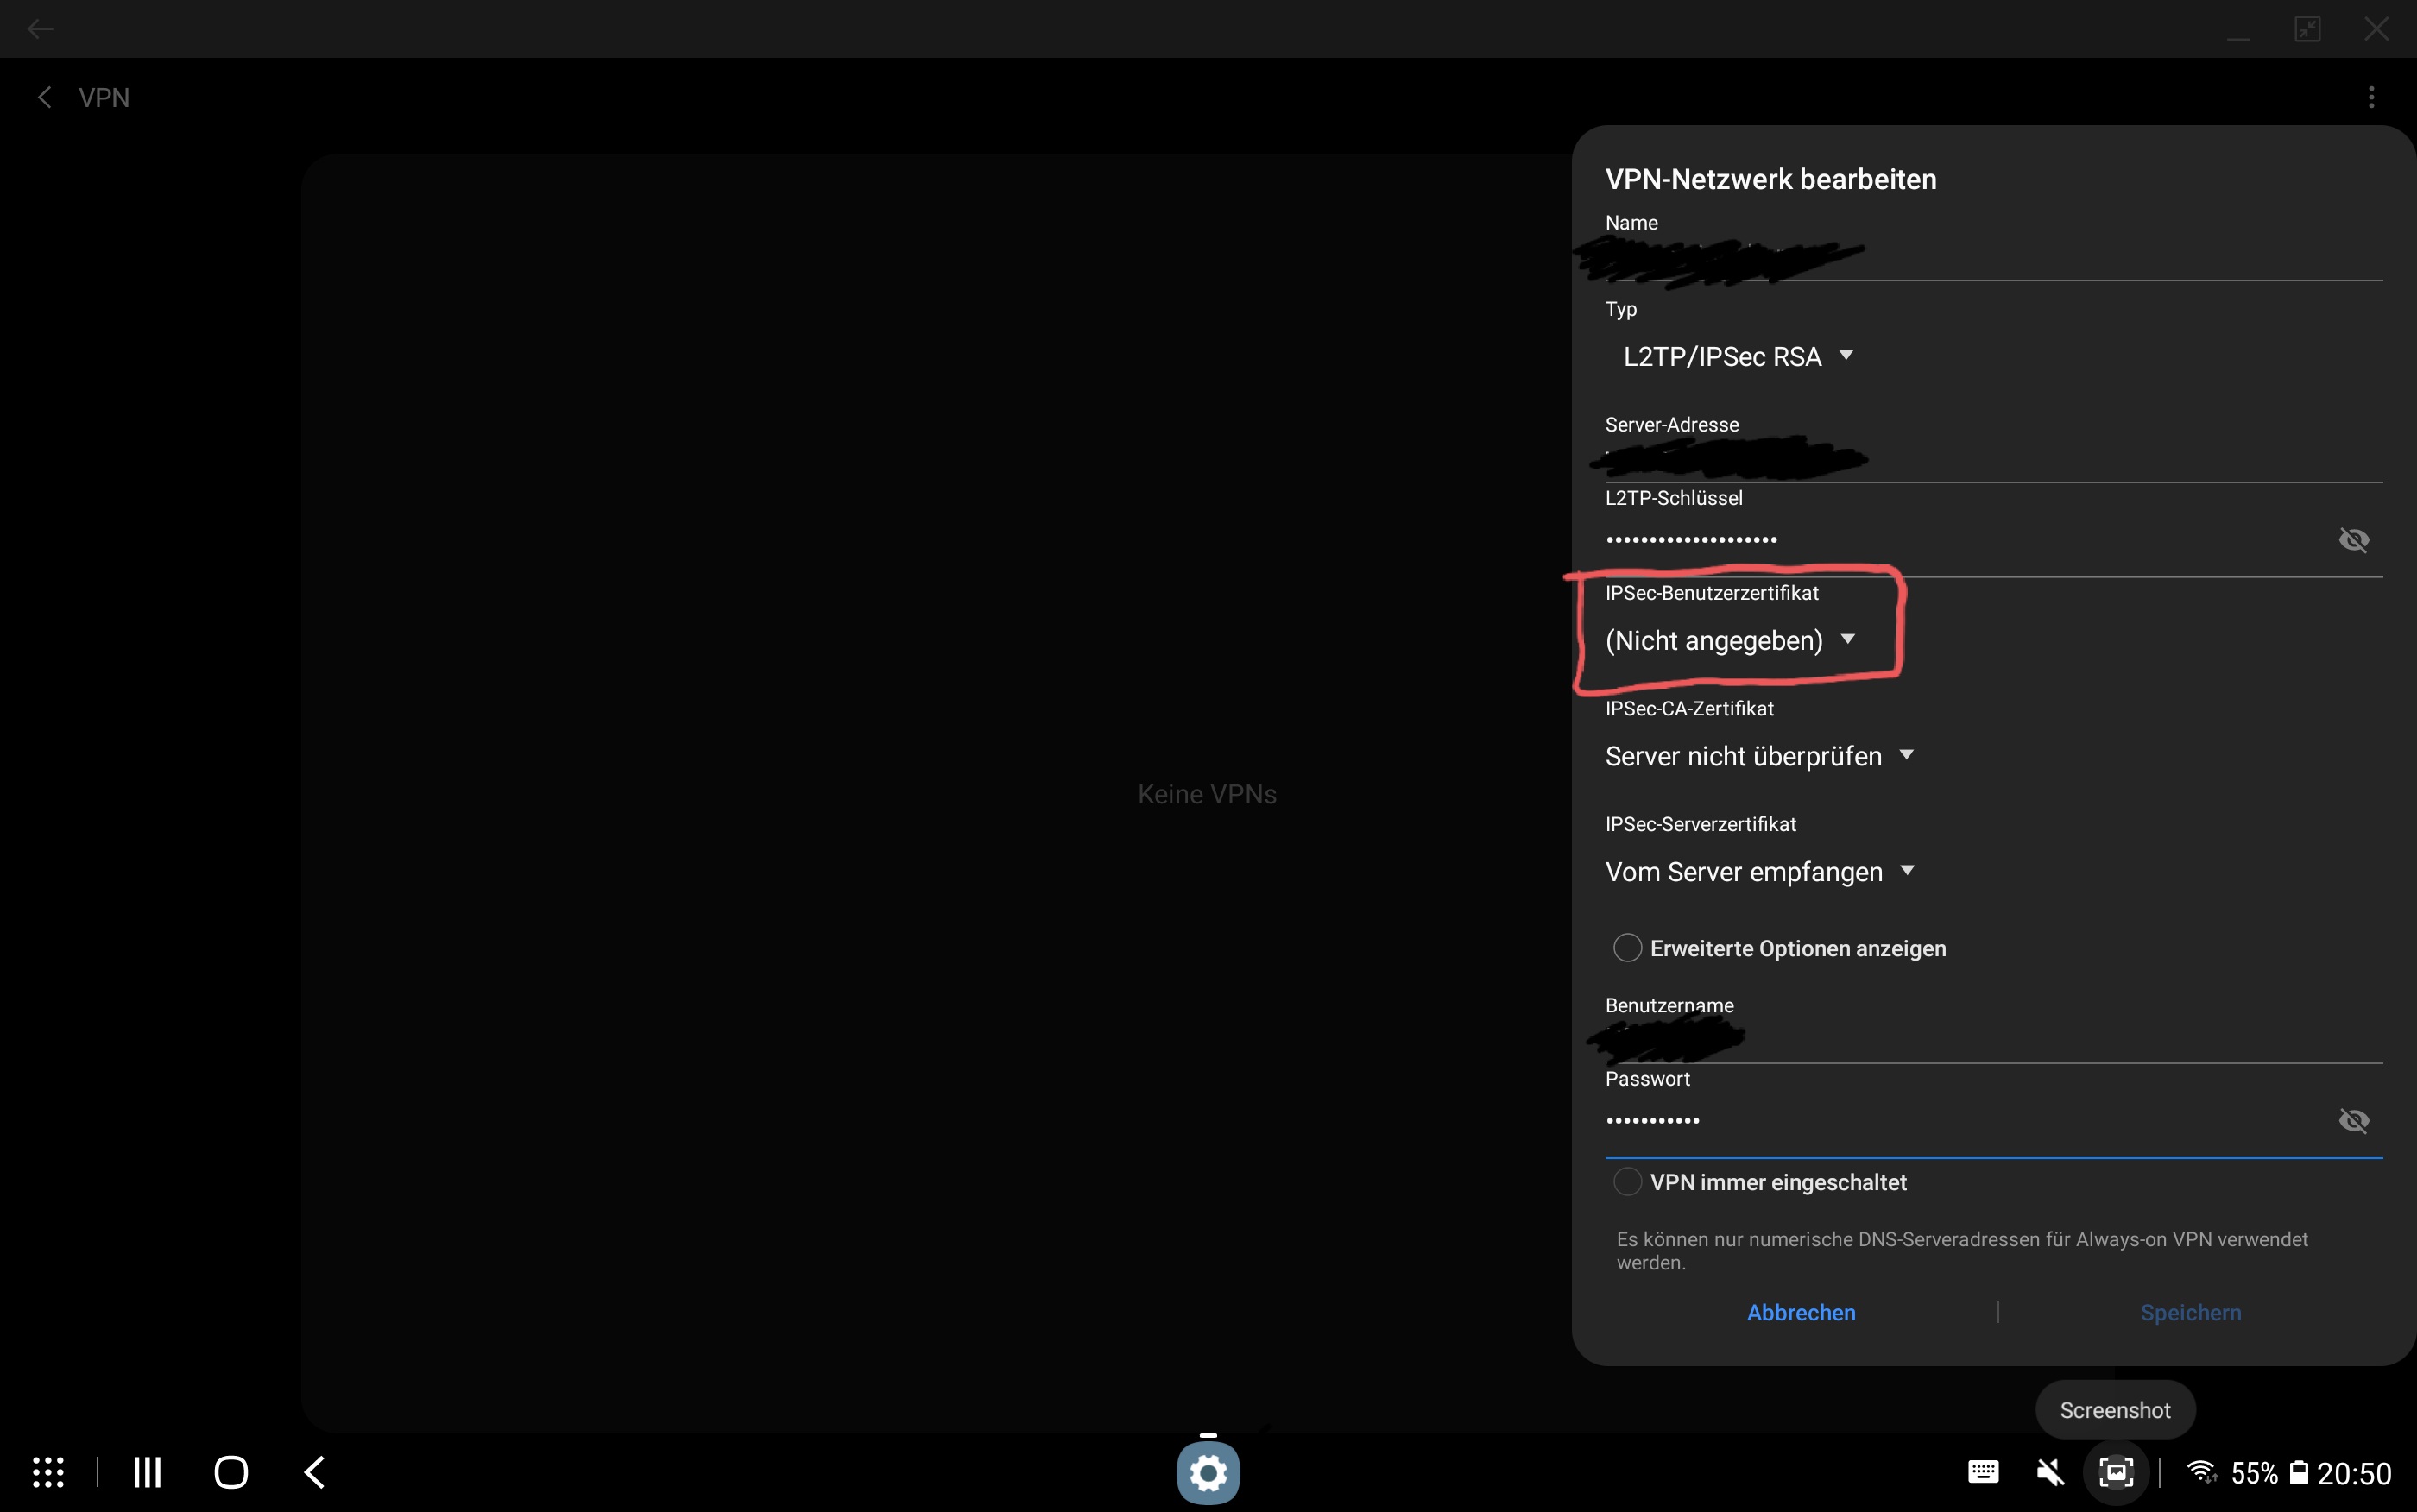2417x1512 pixels.
Task: Open the three-dot overflow menu
Action: click(x=2371, y=97)
